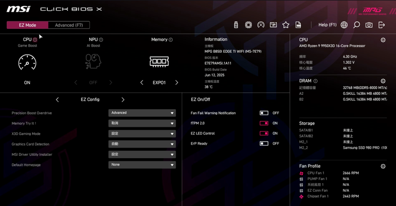The image size is (396, 206).
Task: Toggle fTPM 2.0 switch
Action: point(264,123)
